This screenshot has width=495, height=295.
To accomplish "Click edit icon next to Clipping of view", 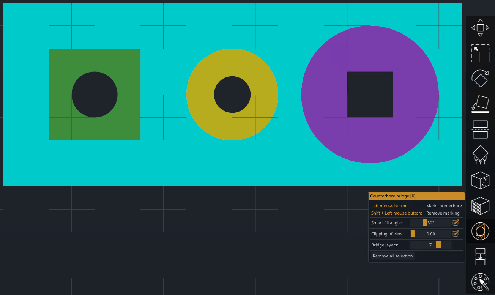I will 456,234.
